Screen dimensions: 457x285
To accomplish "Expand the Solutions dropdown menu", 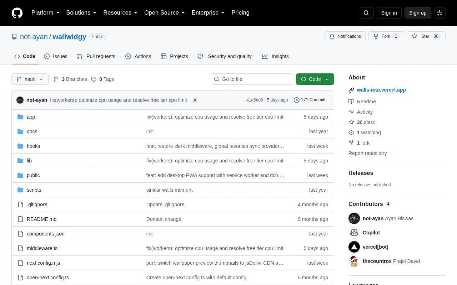I will tap(81, 13).
